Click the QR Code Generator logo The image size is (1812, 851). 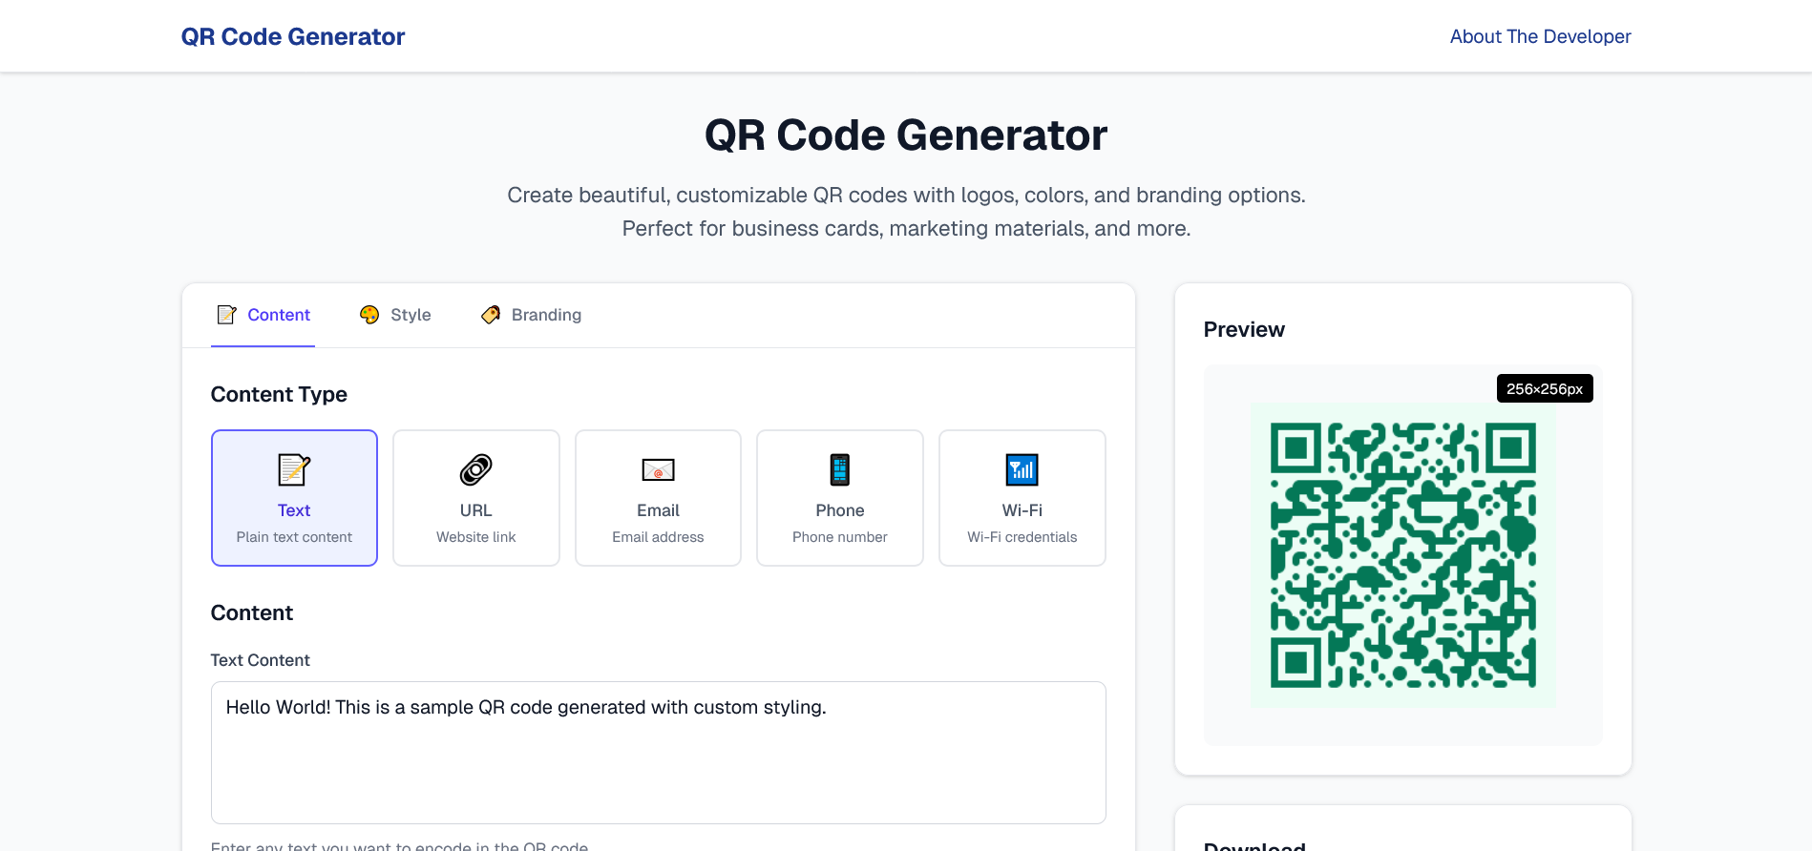293,36
